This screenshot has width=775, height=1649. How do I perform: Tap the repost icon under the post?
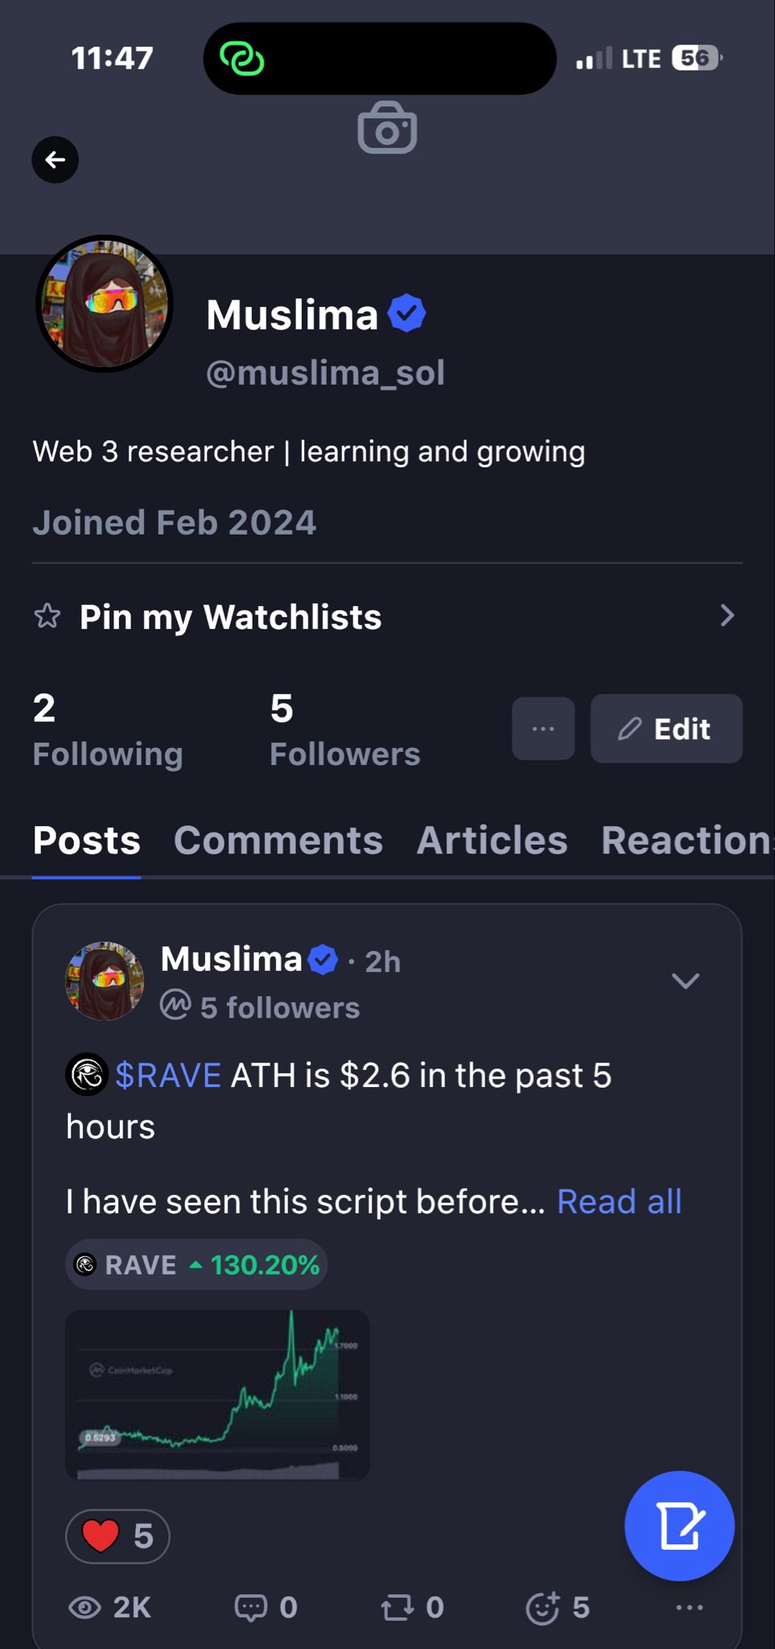pyautogui.click(x=397, y=1608)
